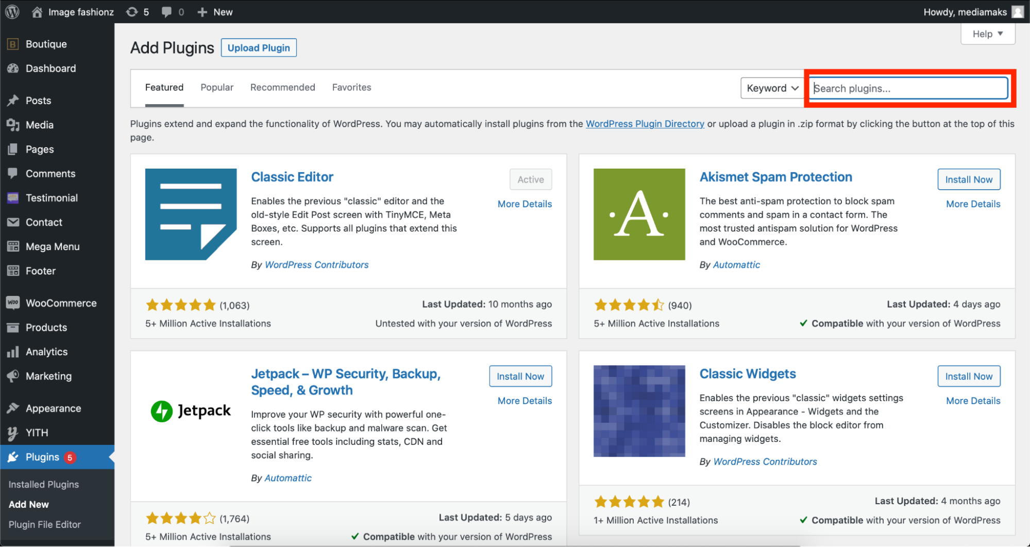Install the Akismet Spam Protection plugin

[969, 179]
